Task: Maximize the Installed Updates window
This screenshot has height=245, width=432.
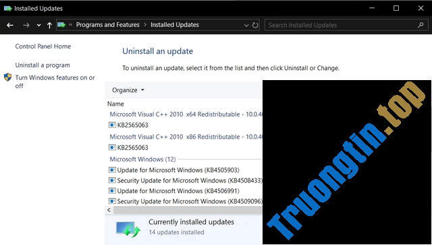Action: [396, 9]
